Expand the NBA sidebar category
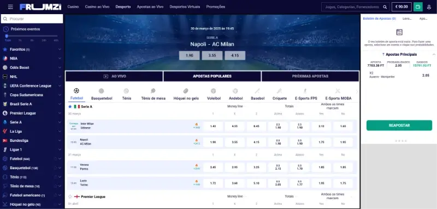Screen dimensions: 437x209 60,58
